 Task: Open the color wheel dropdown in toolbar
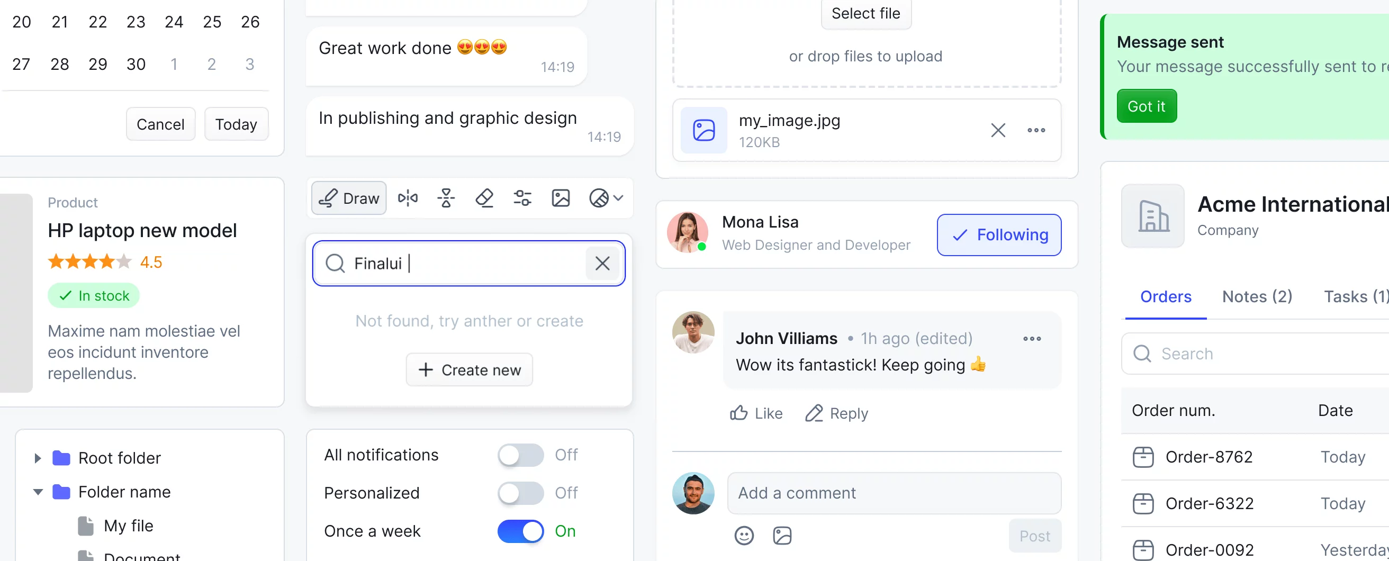[606, 198]
